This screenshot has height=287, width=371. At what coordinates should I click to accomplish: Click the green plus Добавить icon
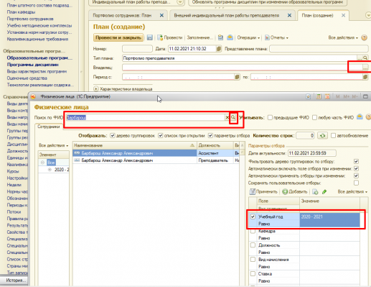pos(285,191)
